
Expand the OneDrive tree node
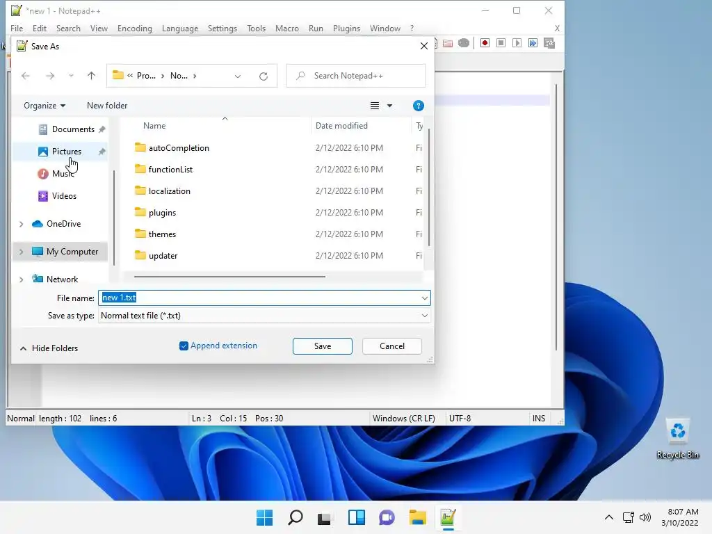[x=22, y=224]
